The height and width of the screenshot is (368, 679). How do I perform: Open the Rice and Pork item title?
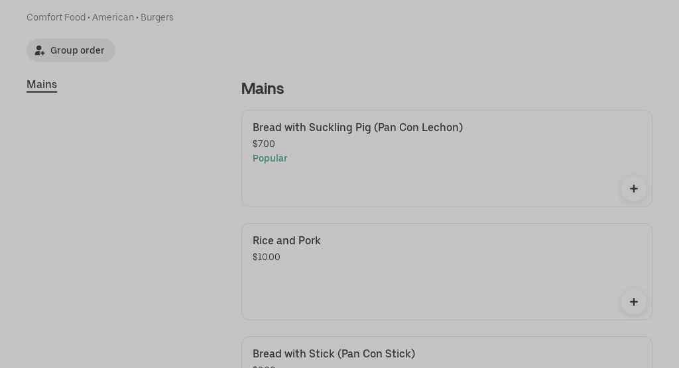point(286,240)
